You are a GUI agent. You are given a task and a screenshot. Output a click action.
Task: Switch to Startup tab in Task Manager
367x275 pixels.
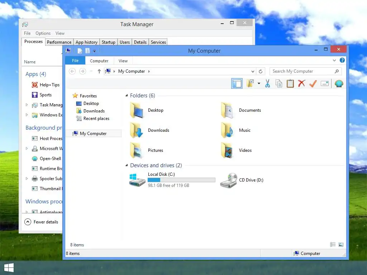108,42
